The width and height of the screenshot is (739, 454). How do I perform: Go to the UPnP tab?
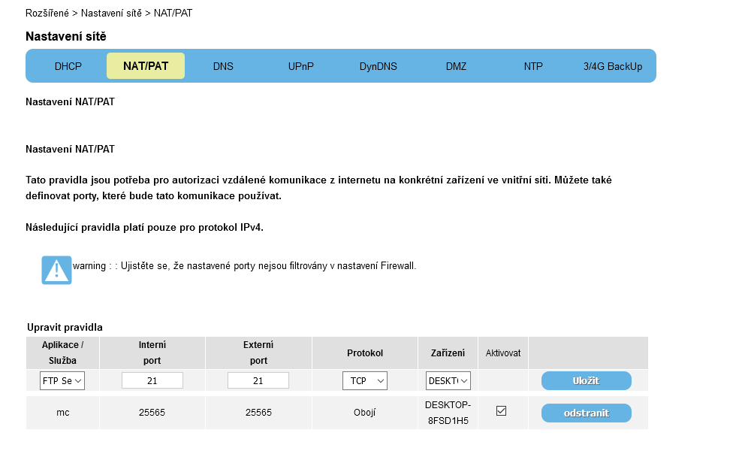click(x=301, y=66)
